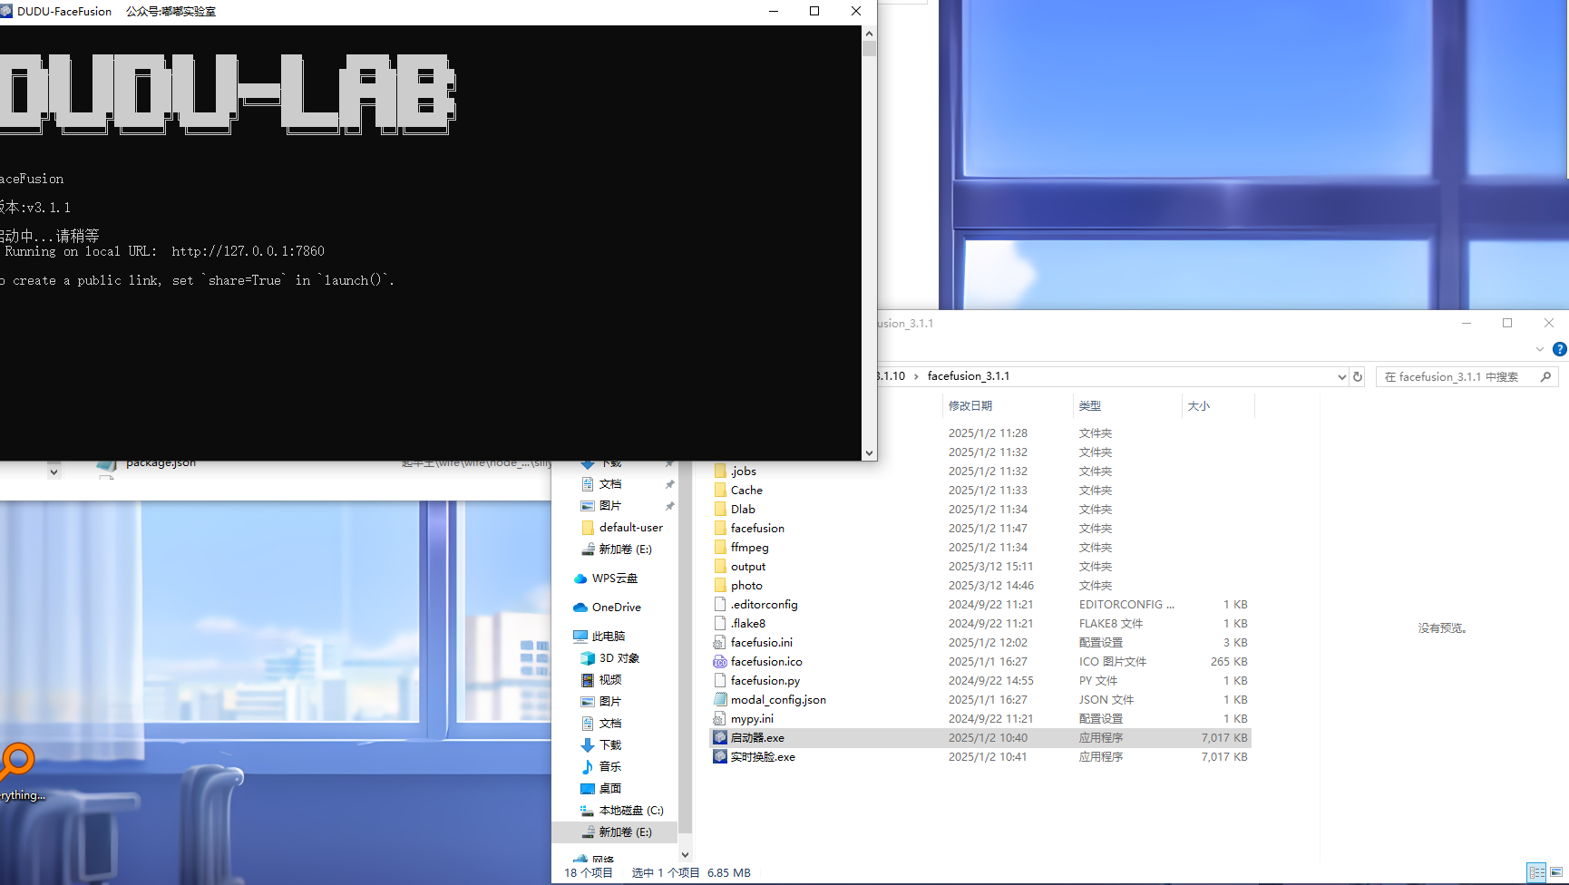Select package.json in the background window
The width and height of the screenshot is (1569, 885).
161,463
